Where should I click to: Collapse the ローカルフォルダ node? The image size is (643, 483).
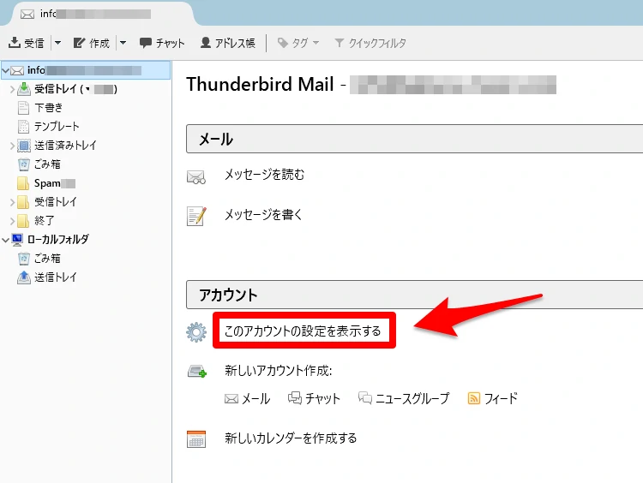[x=5, y=240]
